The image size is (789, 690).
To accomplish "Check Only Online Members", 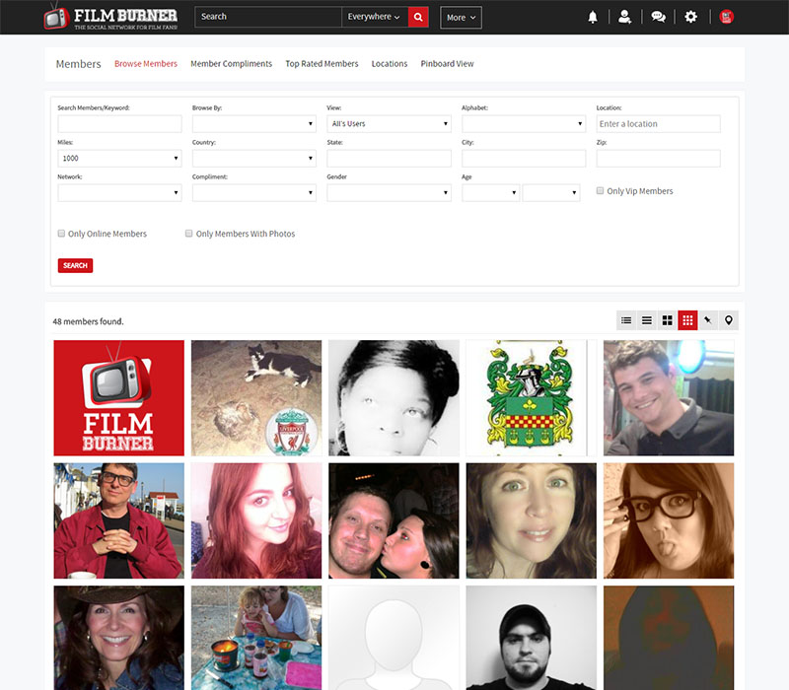I will coord(62,234).
